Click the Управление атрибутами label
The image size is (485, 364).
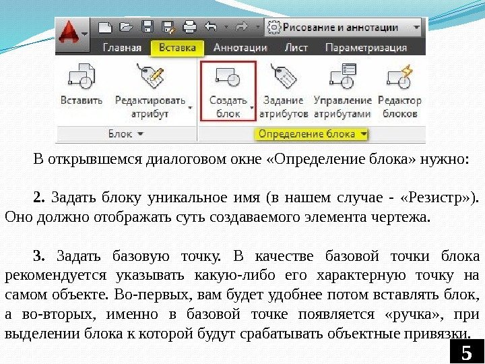(342, 107)
